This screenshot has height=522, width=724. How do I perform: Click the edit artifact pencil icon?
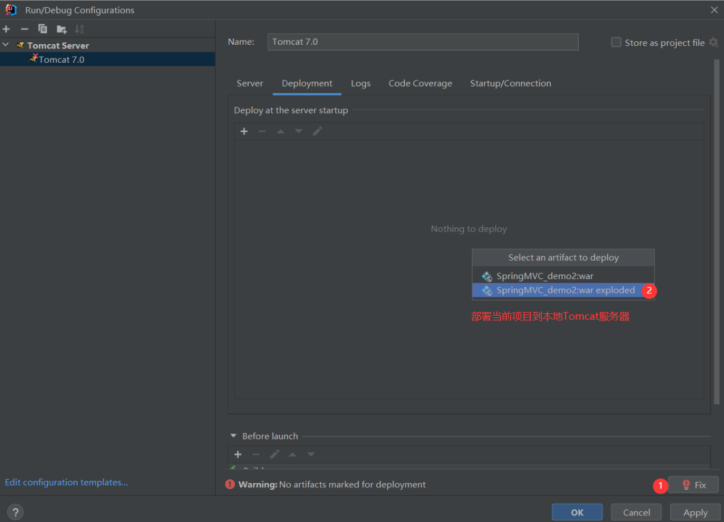[x=318, y=131]
